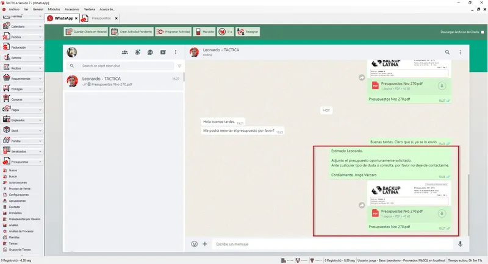Click the attach plus icon
488x264 pixels.
click(205, 244)
